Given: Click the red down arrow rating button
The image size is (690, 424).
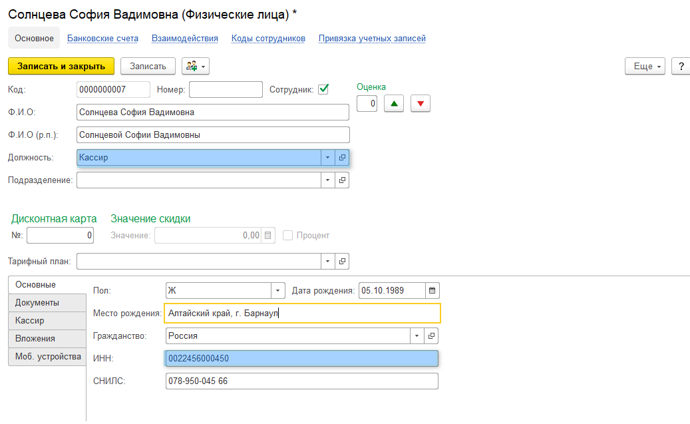Looking at the screenshot, I should pyautogui.click(x=421, y=103).
